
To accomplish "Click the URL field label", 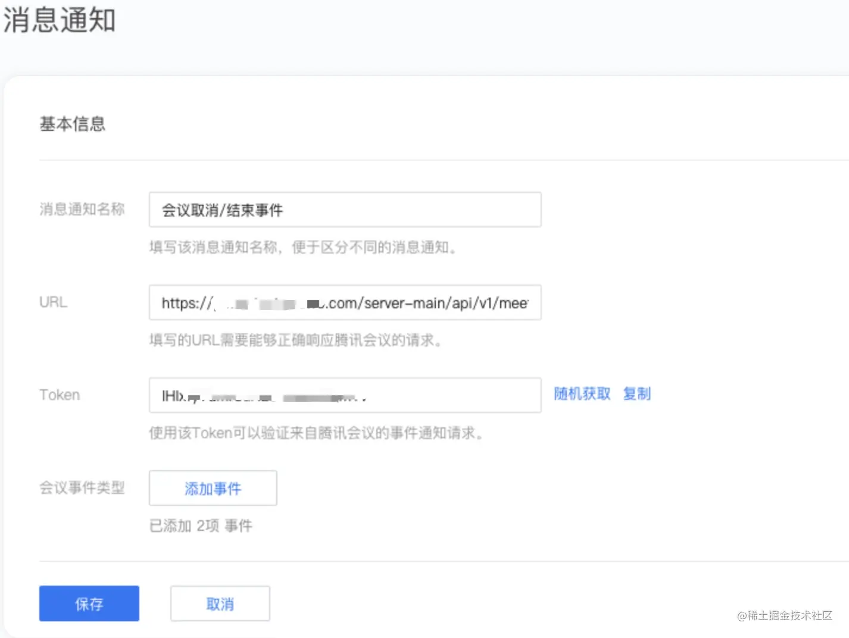I will [53, 302].
